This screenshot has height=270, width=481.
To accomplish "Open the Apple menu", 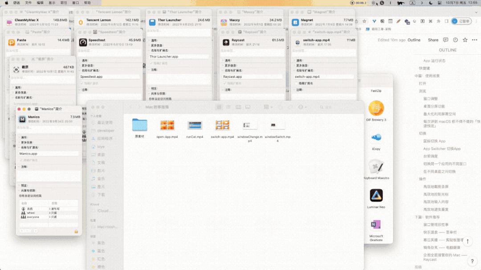I will [x=6, y=3].
